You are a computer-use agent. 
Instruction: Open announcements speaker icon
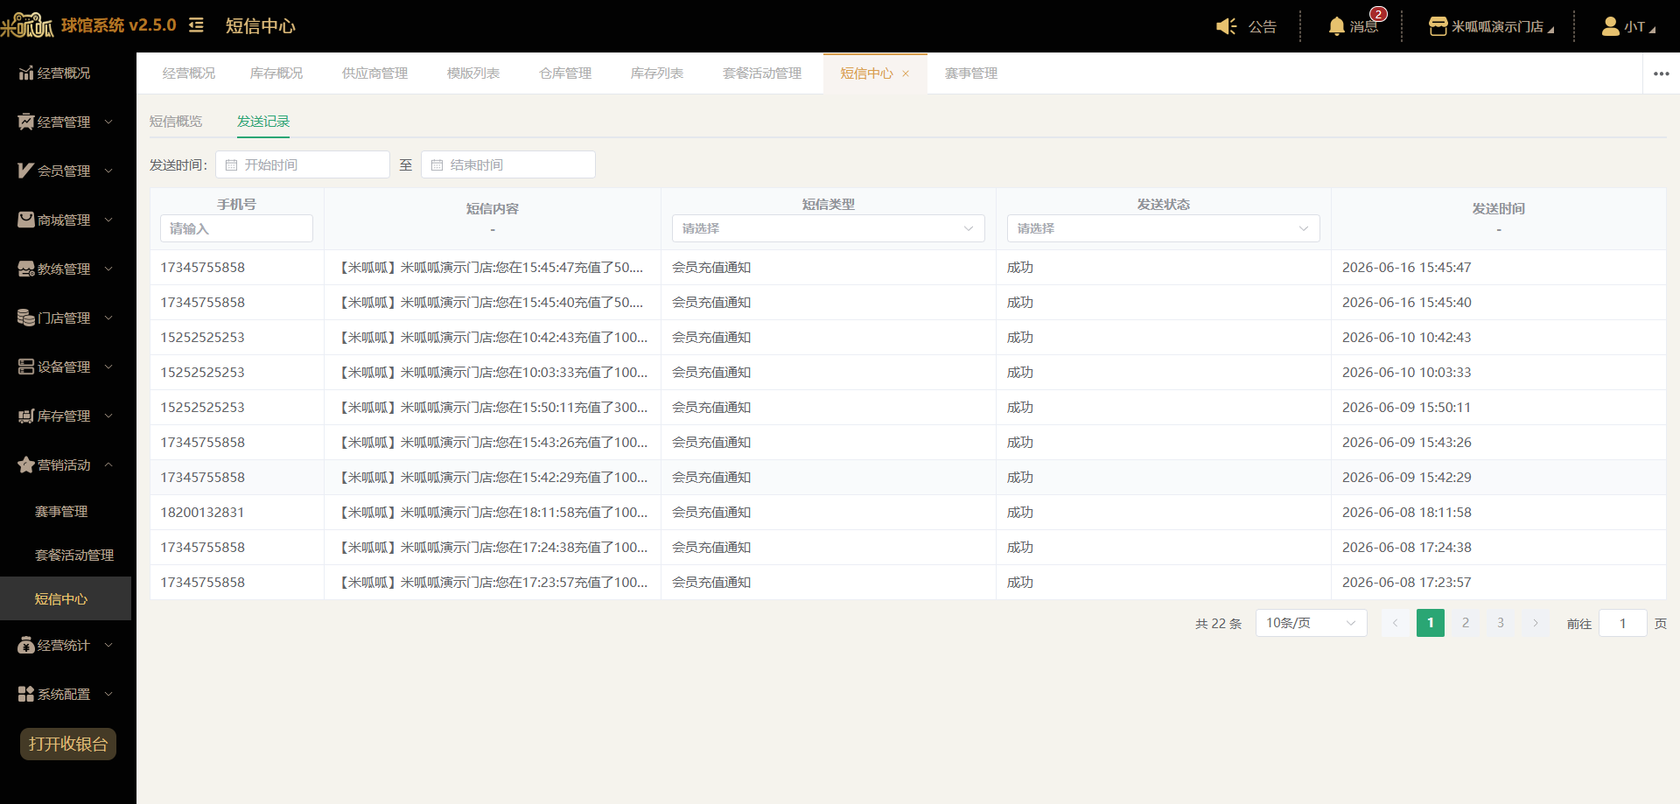(1227, 26)
